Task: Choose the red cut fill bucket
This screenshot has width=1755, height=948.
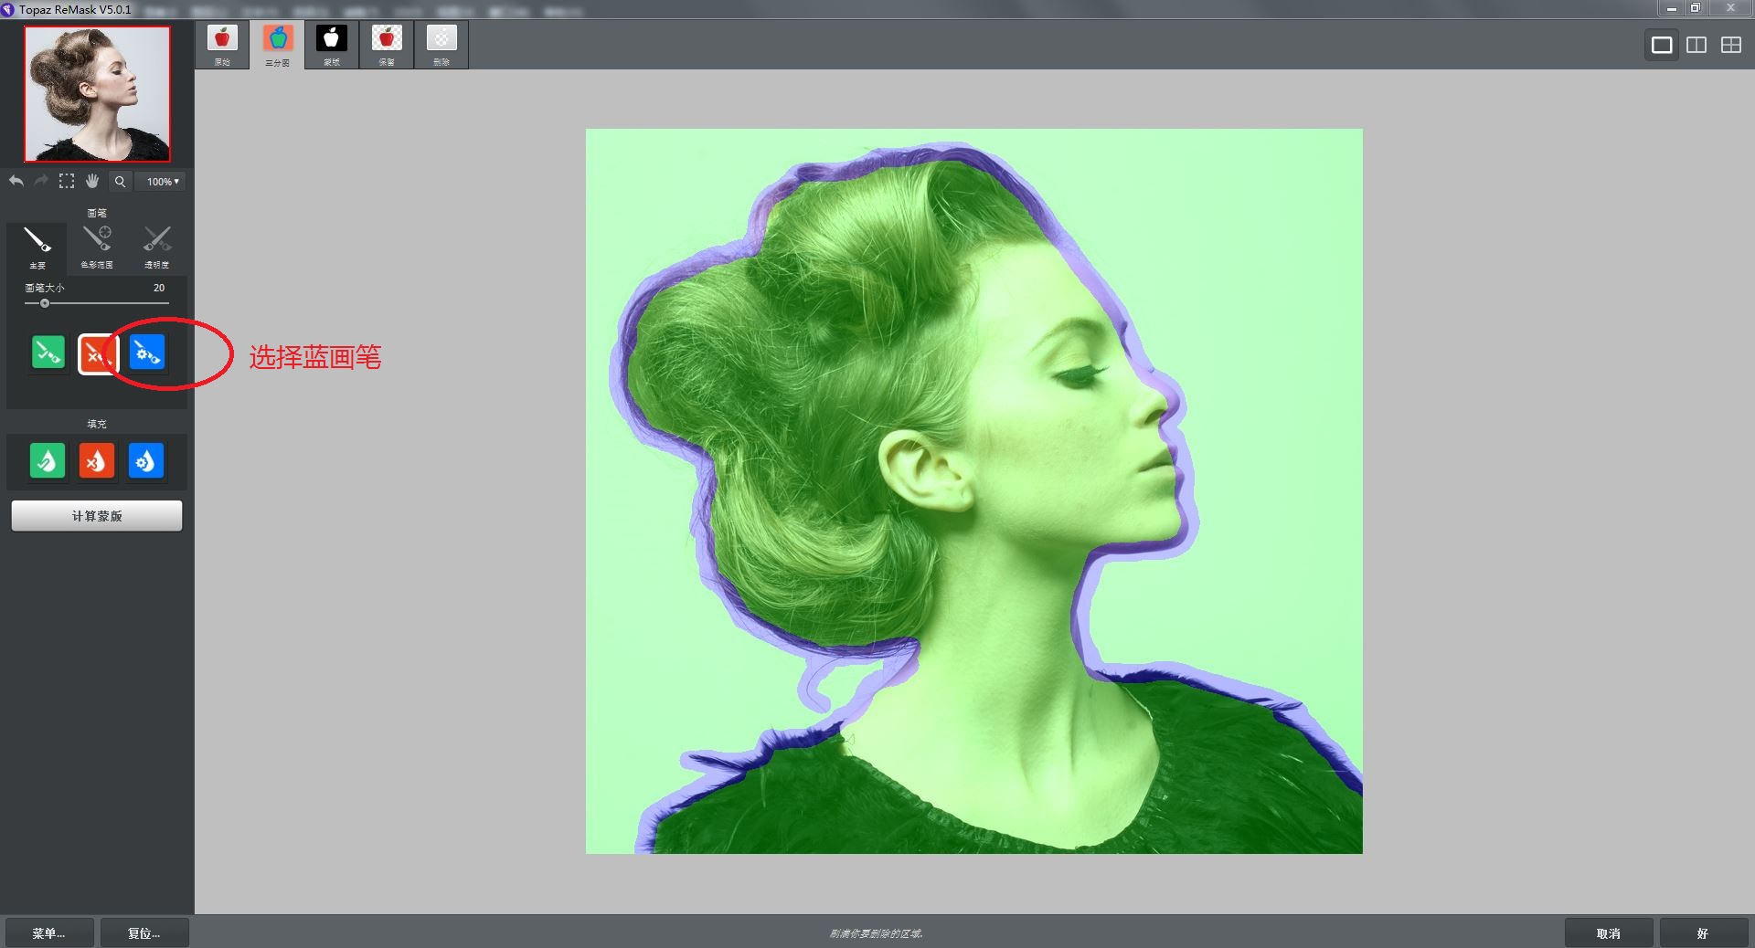Action: point(96,461)
